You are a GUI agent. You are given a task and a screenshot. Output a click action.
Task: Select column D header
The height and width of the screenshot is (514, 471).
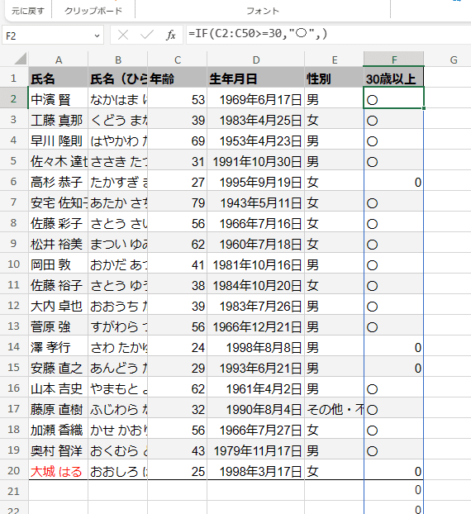point(256,59)
